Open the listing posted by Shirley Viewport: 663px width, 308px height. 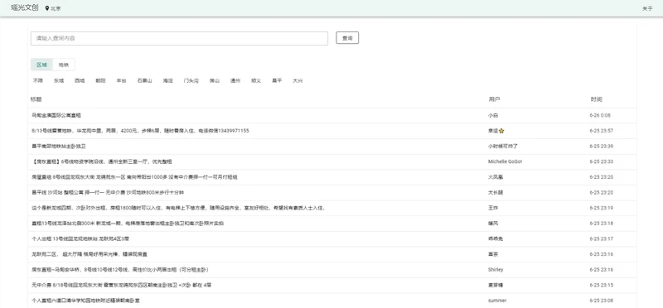point(332,270)
